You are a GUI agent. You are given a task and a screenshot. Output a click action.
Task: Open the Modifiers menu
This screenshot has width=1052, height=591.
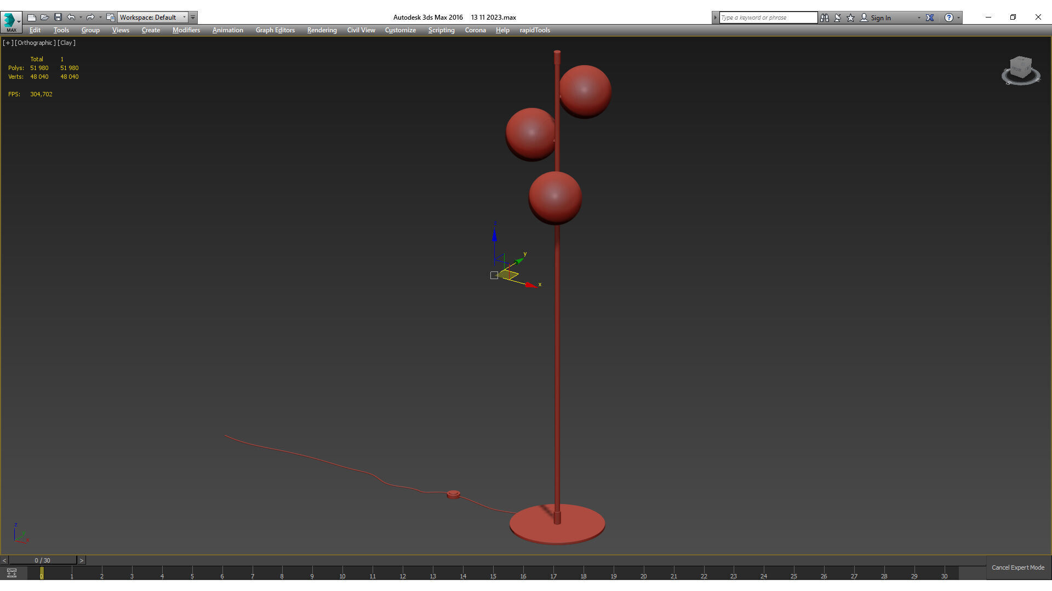(x=186, y=30)
